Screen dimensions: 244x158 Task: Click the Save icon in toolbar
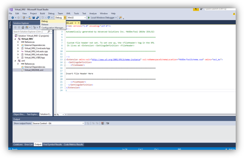click(34, 18)
